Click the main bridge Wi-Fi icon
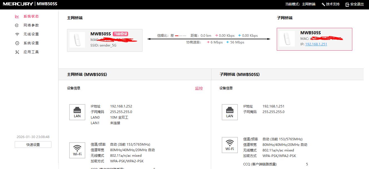The image size is (369, 169). click(77, 150)
